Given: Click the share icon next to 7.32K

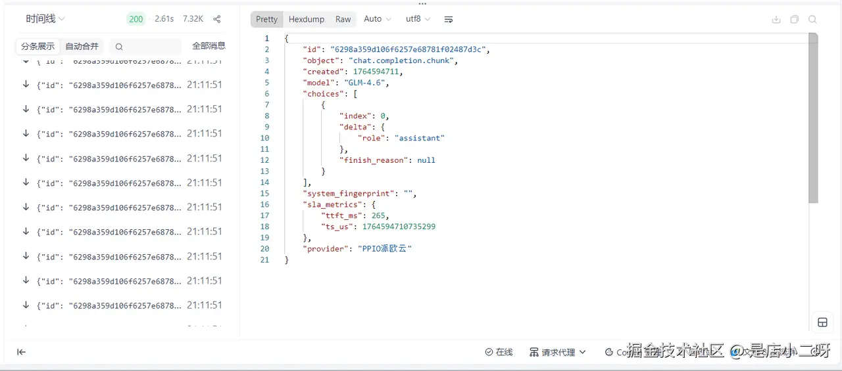Looking at the screenshot, I should (x=217, y=19).
